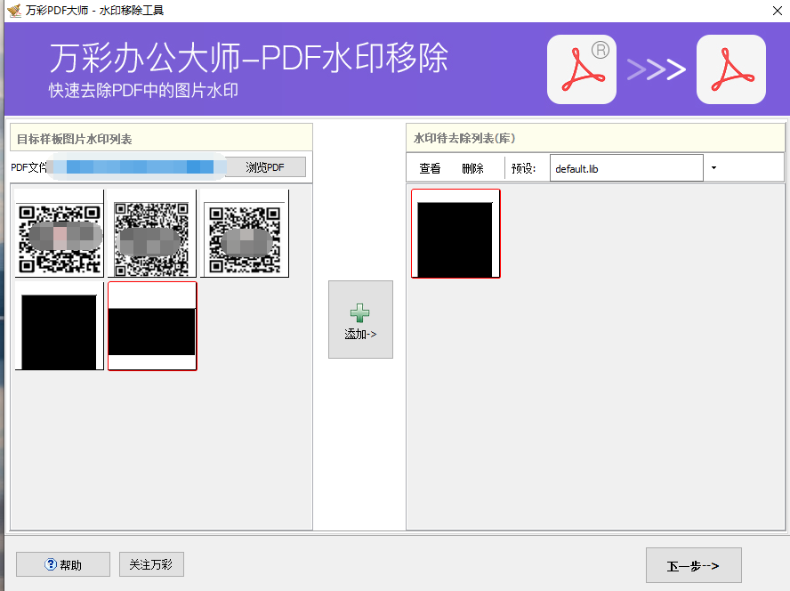
Task: Click the clean PDF icon in banner
Action: click(x=731, y=69)
